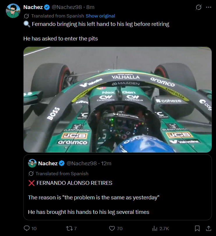Click the blue verified badge beside Nachez
Screen dimensions: 216x236
pyautogui.click(x=47, y=7)
